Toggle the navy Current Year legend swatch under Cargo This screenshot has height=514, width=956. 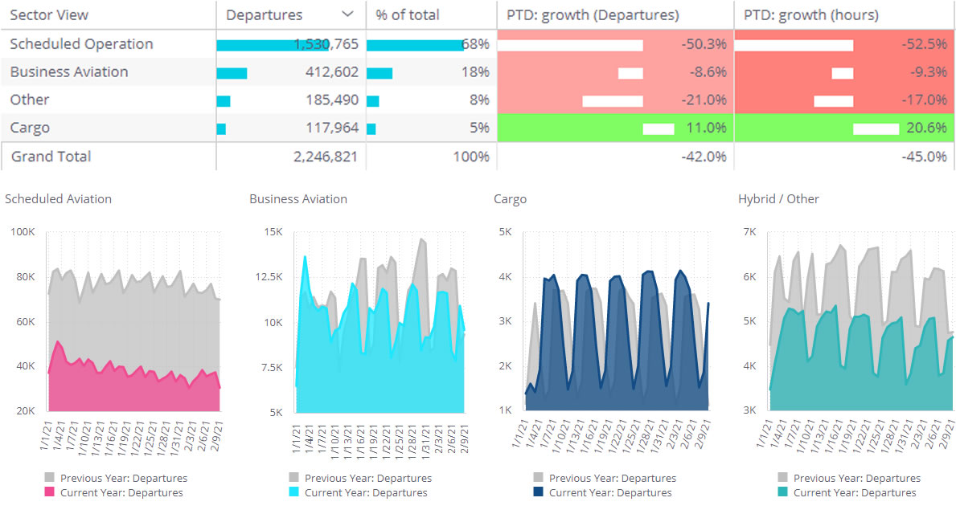pyautogui.click(x=539, y=492)
